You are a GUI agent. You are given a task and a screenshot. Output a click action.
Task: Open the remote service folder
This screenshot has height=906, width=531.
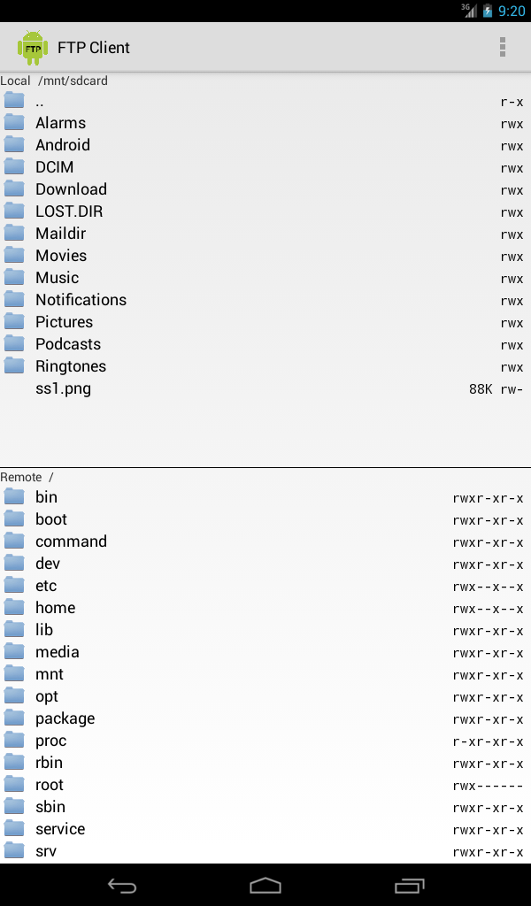tap(60, 829)
